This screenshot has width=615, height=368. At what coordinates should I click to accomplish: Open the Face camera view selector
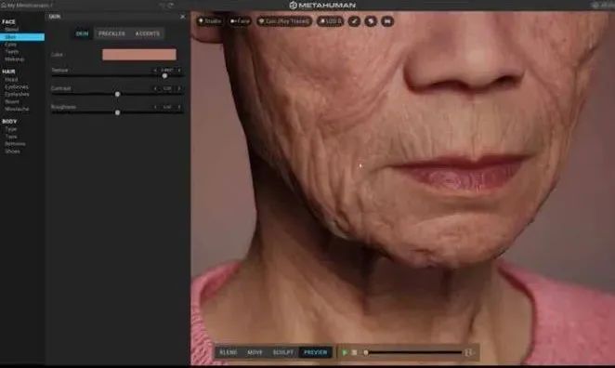[240, 21]
